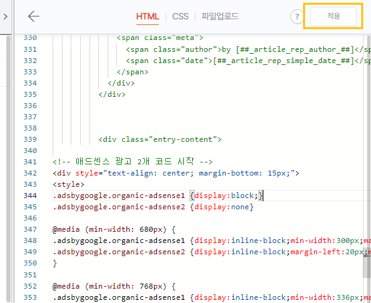Image resolution: width=371 pixels, height=303 pixels.
Task: Open the question mark help icon
Action: pos(297,16)
